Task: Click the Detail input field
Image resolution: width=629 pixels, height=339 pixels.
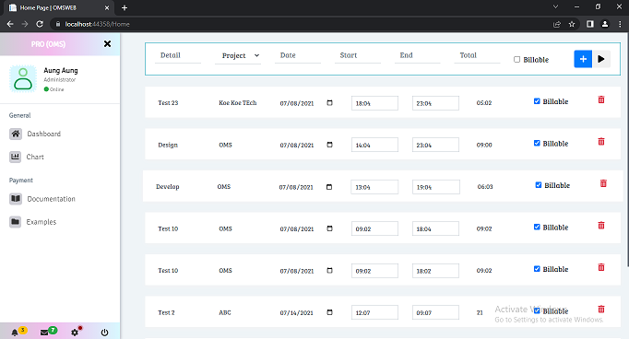Action: pos(178,55)
